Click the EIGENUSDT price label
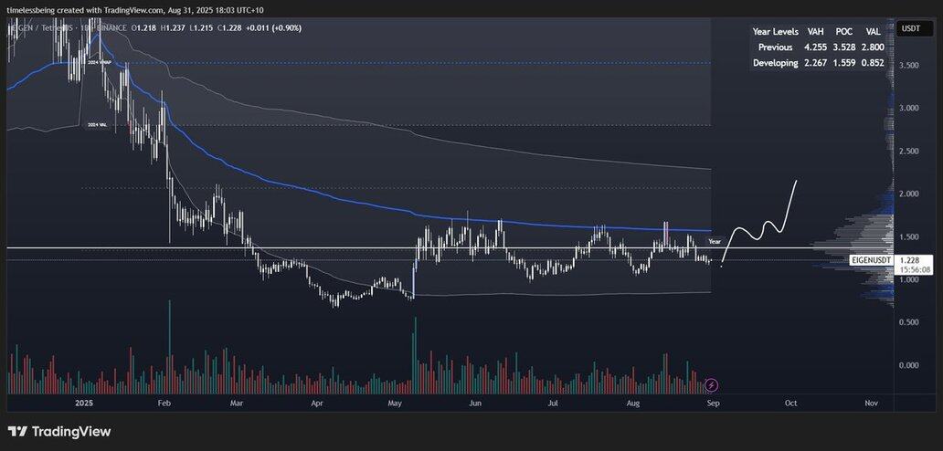The width and height of the screenshot is (943, 451). [x=872, y=260]
